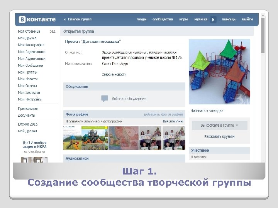Open Моя Страница in sidebar

(29, 32)
